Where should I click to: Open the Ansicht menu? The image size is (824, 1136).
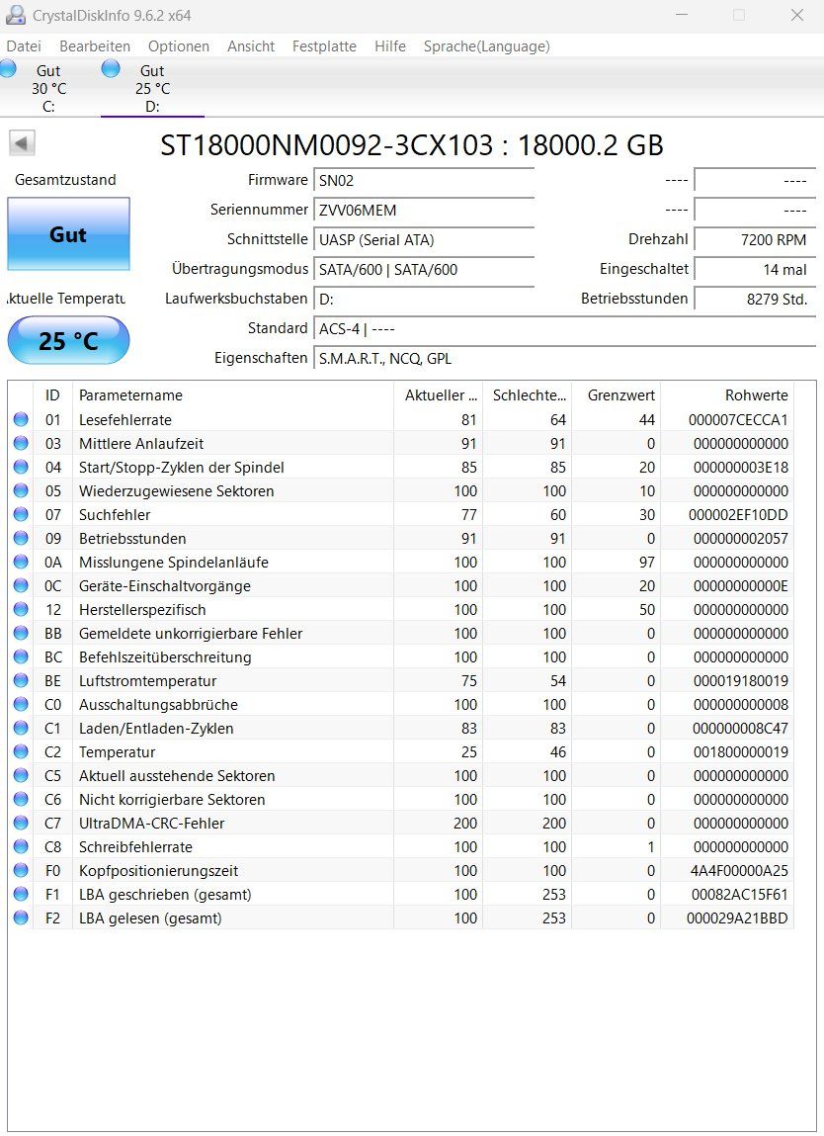point(251,46)
